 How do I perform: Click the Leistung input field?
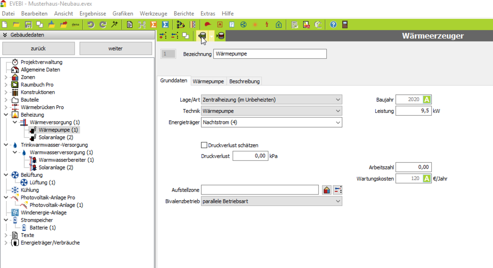(x=413, y=111)
